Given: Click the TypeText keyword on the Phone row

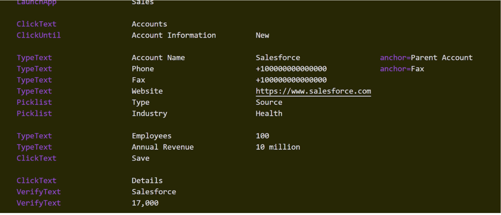Looking at the screenshot, I should (34, 69).
